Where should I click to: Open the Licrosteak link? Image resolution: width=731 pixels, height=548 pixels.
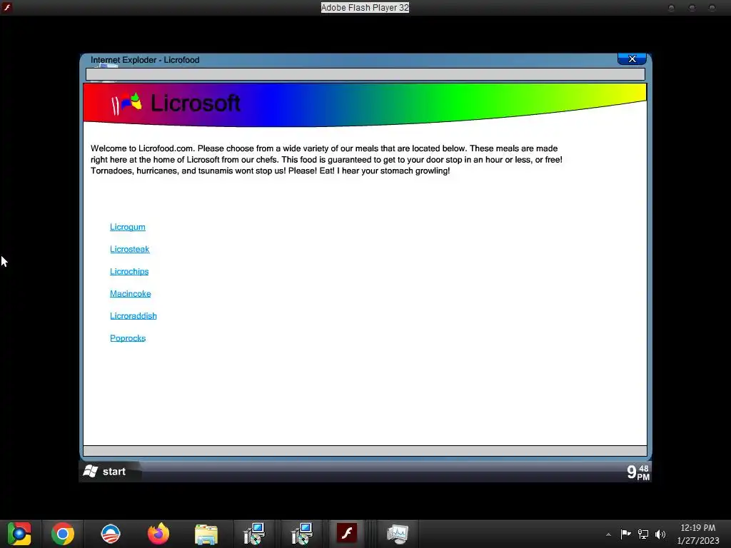click(130, 249)
